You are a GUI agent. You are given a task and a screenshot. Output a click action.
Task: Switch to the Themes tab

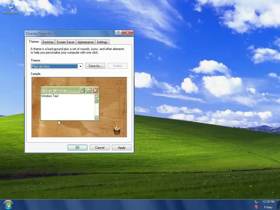coord(34,42)
